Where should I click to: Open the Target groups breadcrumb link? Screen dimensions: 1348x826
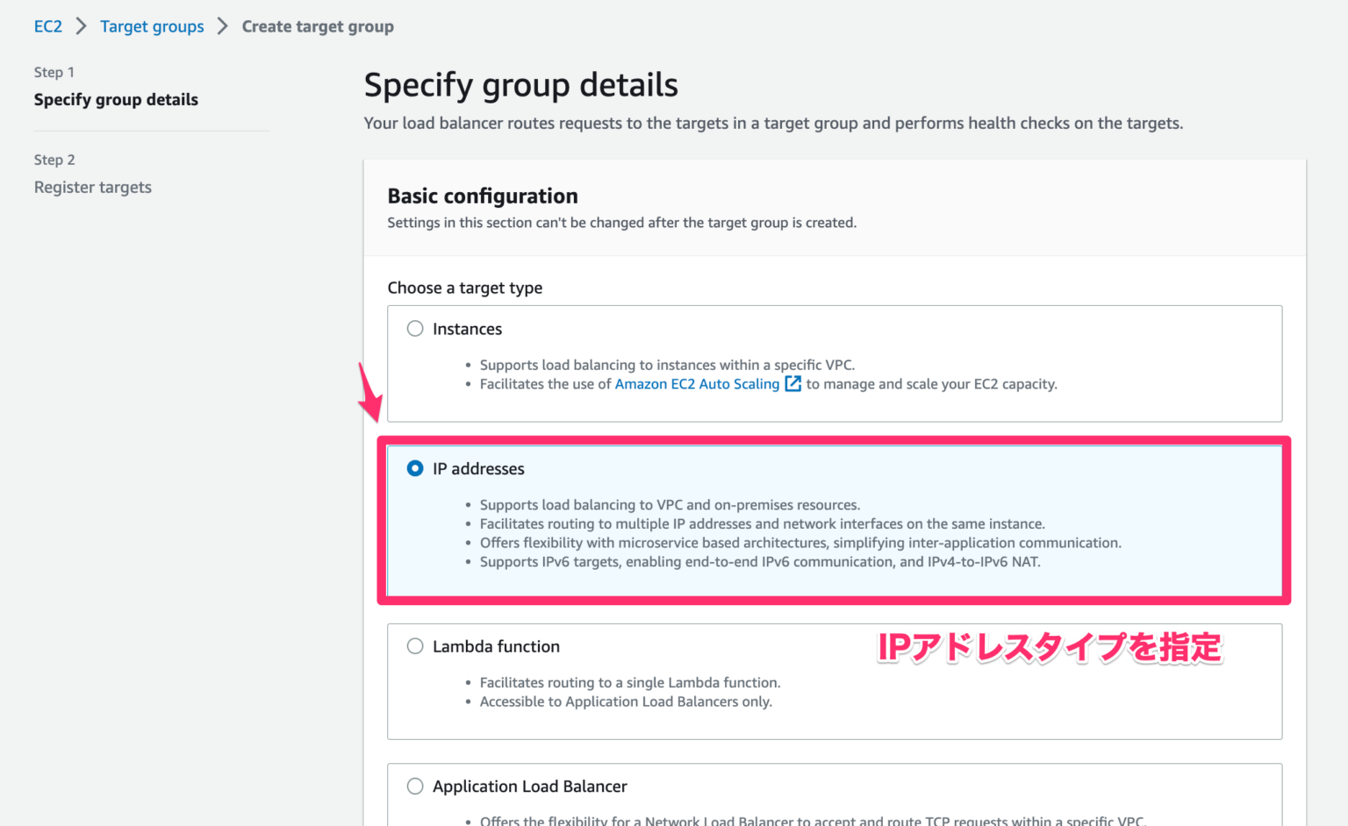pos(152,26)
